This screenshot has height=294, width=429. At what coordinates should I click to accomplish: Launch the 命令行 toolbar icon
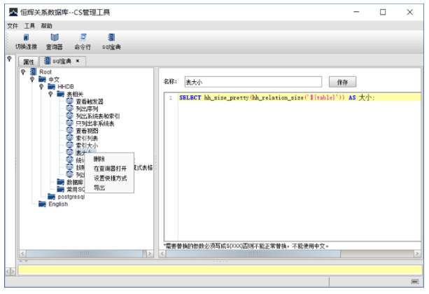[x=83, y=37]
